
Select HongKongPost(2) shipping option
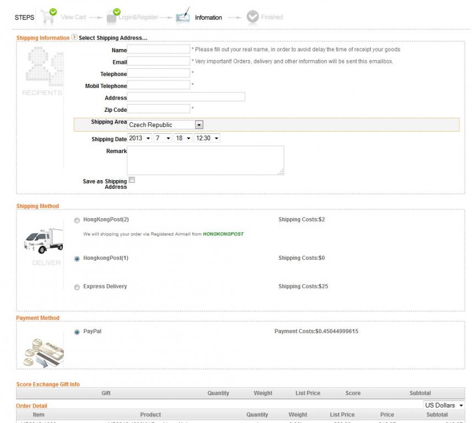pyautogui.click(x=77, y=220)
